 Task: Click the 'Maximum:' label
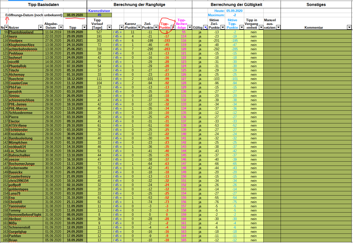(x=216, y=15)
